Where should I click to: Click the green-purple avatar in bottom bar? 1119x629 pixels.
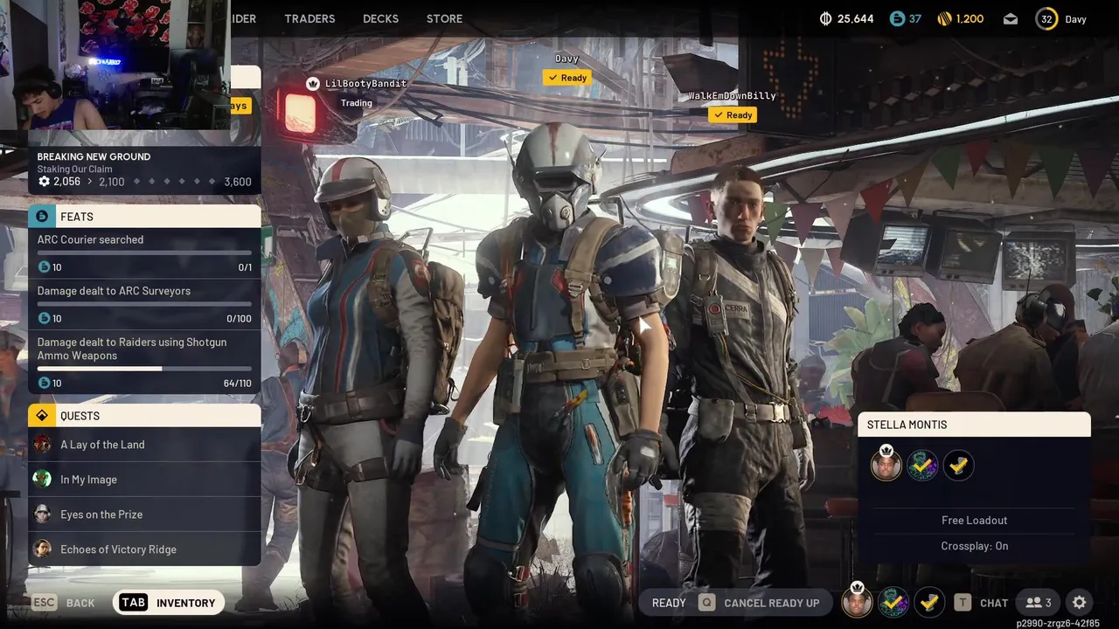tap(893, 602)
